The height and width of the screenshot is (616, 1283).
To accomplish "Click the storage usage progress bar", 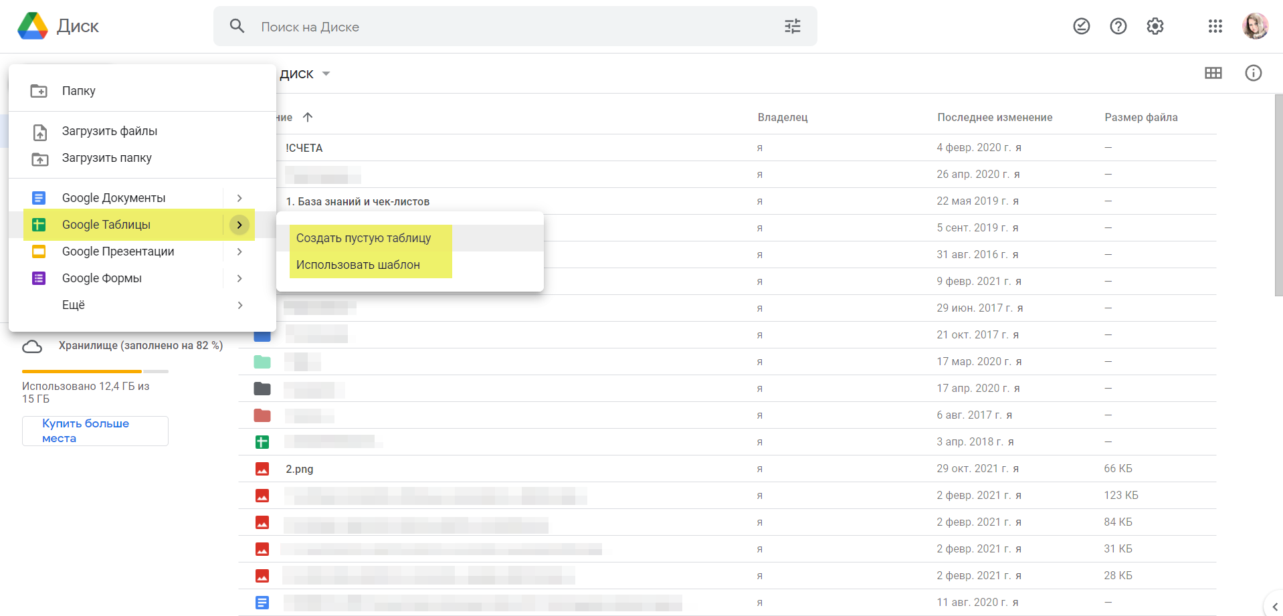I will coord(95,371).
